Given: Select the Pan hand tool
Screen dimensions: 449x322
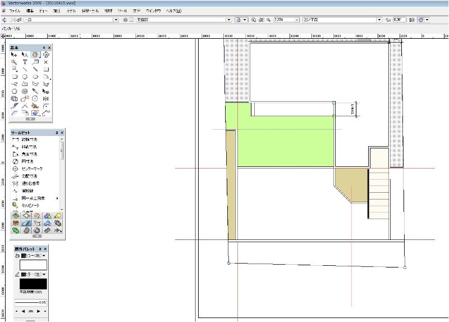Looking at the screenshot, I should 35,55.
